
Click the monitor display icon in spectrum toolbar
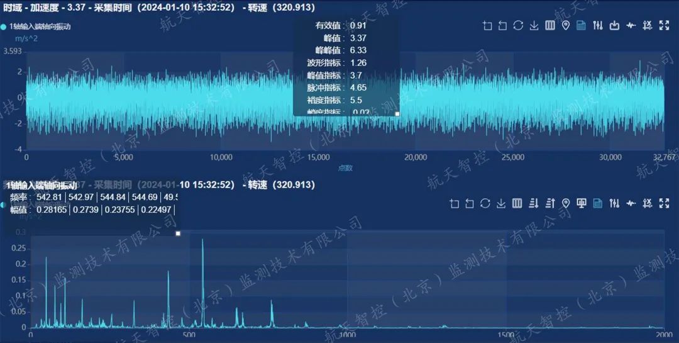(582, 203)
